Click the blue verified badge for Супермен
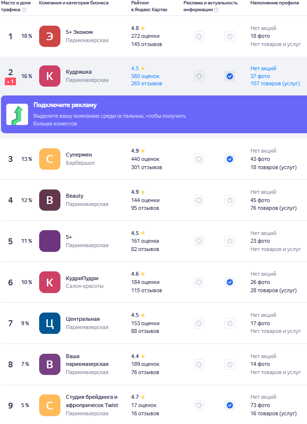This screenshot has height=424, width=307. pos(230,159)
